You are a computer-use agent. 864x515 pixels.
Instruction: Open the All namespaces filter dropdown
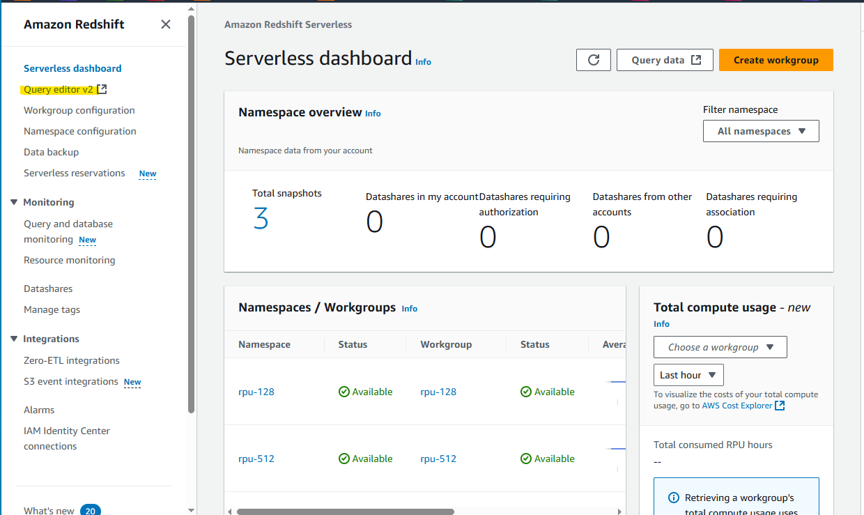click(x=761, y=131)
